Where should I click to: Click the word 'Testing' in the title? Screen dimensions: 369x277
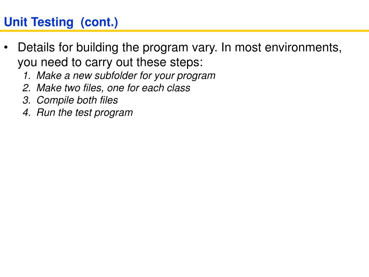tap(52, 22)
